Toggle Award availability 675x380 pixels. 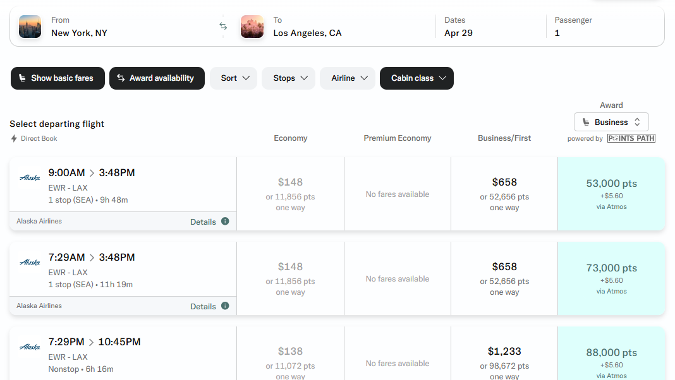pos(157,78)
